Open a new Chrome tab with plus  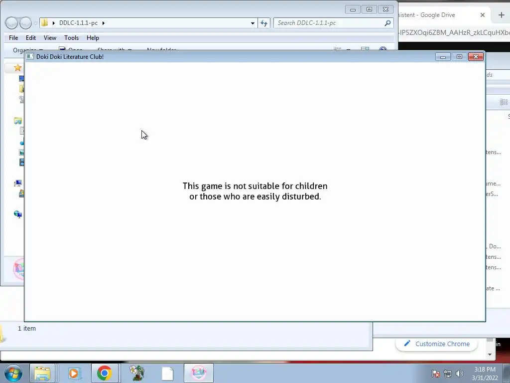pos(501,15)
